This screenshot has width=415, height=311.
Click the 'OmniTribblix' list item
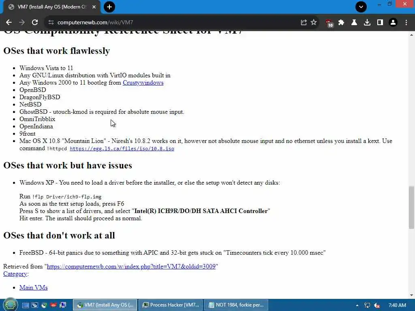pyautogui.click(x=37, y=119)
